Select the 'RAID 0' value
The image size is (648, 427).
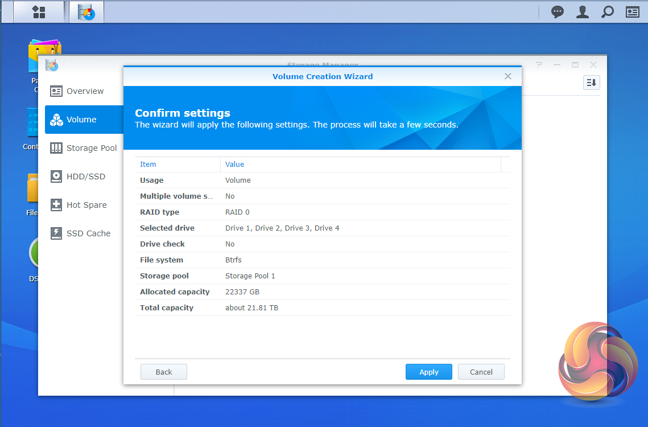click(x=237, y=212)
